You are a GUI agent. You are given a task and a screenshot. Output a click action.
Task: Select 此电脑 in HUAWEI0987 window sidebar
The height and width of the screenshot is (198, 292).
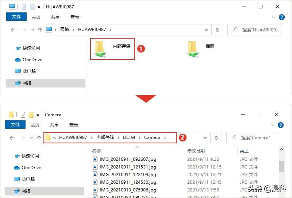tap(25, 71)
